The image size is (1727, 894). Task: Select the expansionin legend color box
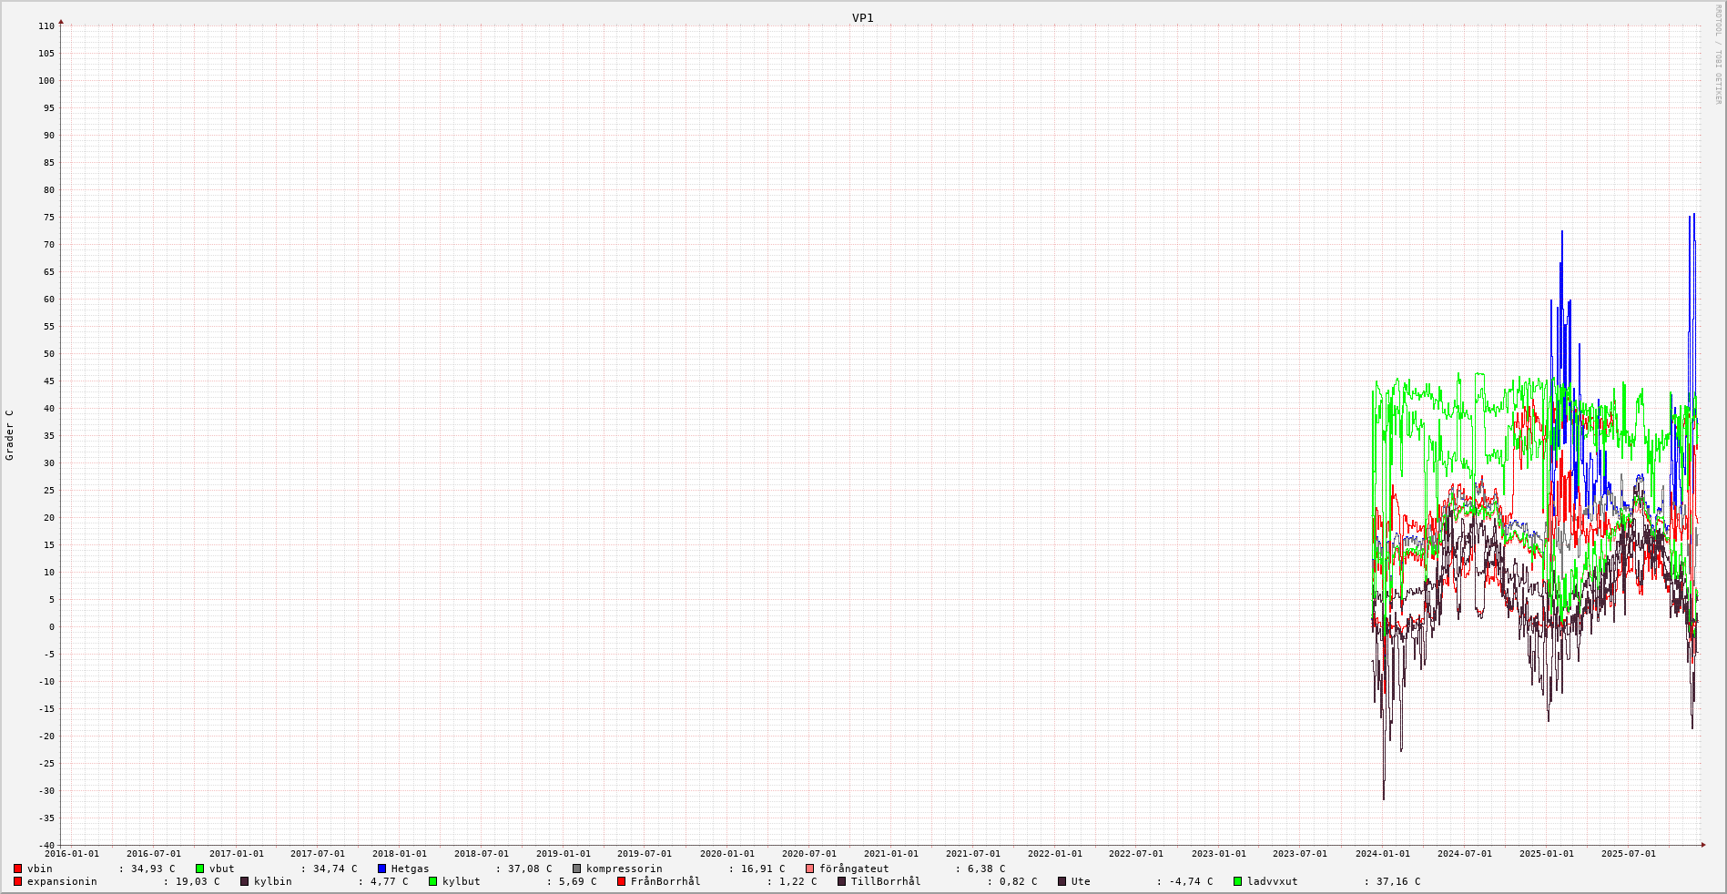click(x=18, y=881)
